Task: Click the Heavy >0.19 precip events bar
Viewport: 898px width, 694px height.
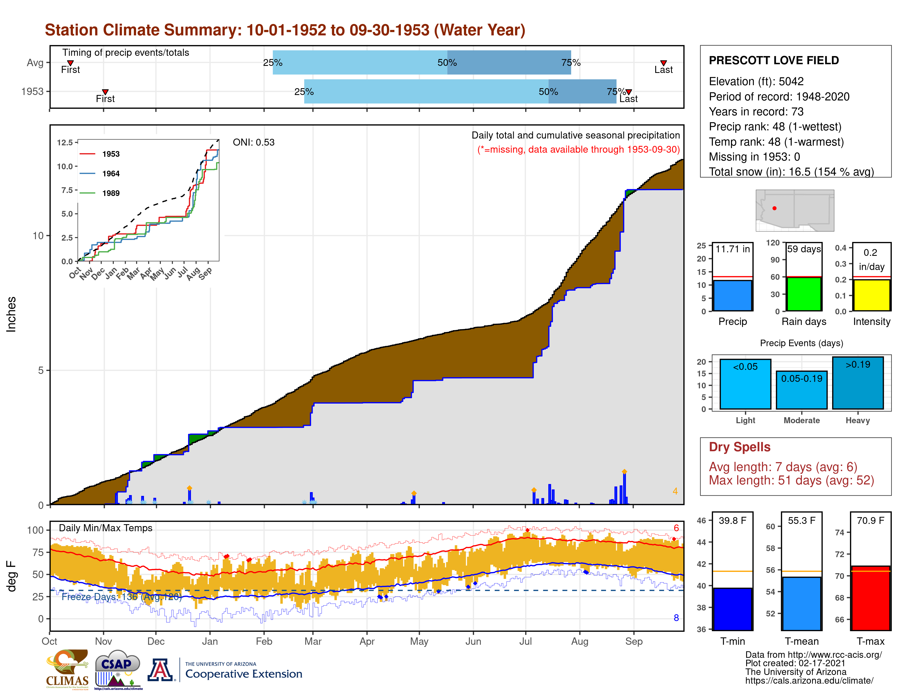Action: coord(858,383)
